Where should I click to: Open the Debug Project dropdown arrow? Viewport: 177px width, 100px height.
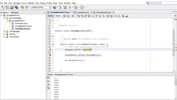[79, 7]
